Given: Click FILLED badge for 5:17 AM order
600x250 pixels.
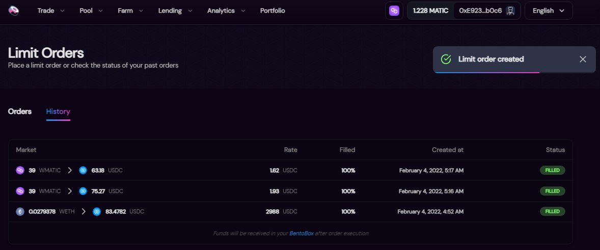Looking at the screenshot, I should click(x=552, y=170).
